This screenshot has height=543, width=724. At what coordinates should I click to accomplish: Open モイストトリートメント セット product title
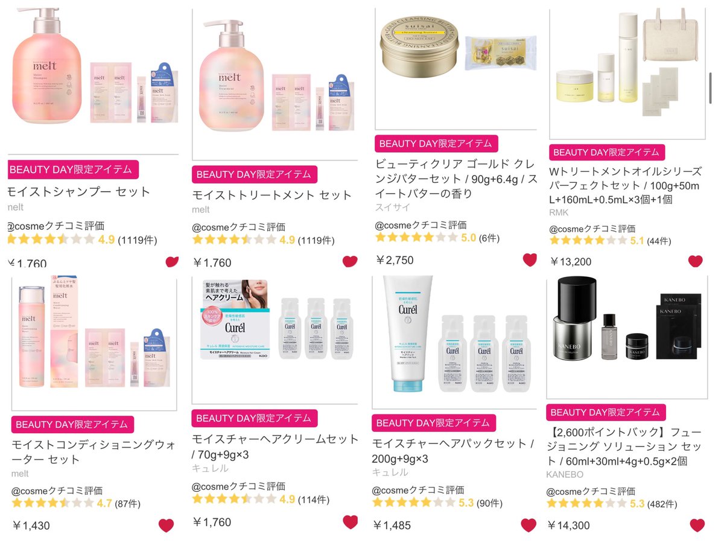[x=271, y=195]
